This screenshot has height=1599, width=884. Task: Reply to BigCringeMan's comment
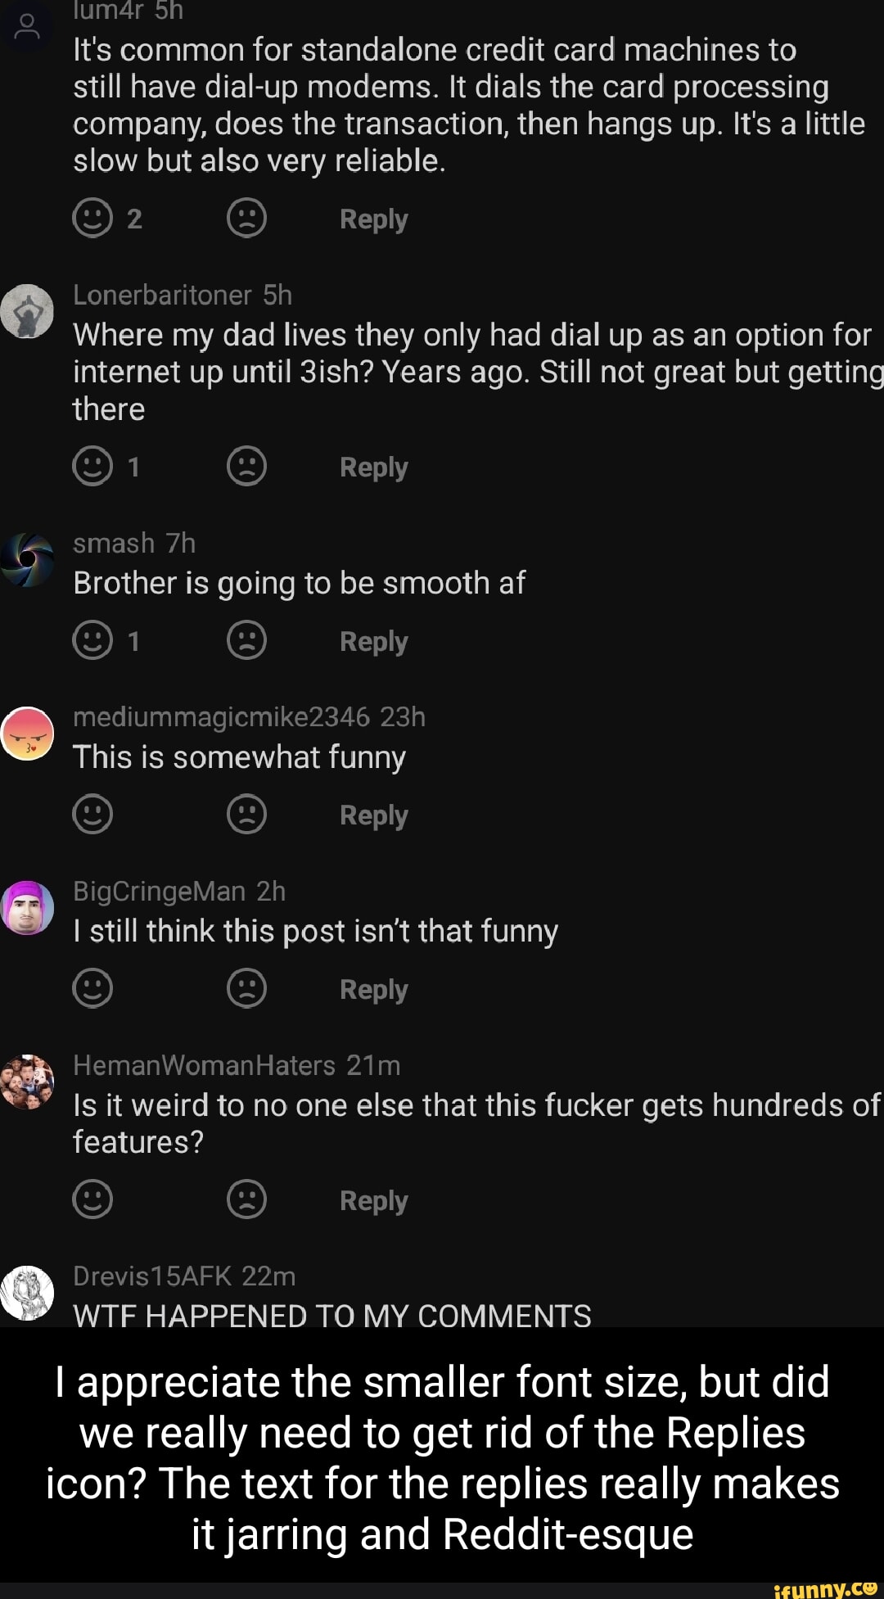(x=373, y=989)
